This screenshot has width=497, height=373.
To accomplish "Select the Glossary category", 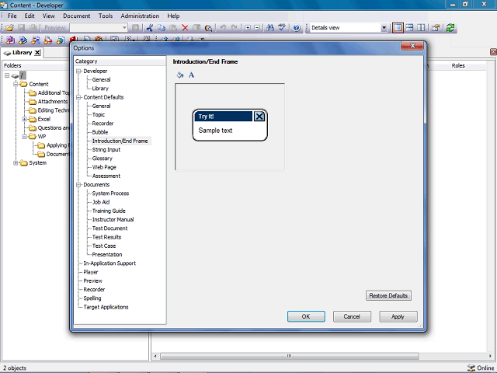I will coord(102,159).
